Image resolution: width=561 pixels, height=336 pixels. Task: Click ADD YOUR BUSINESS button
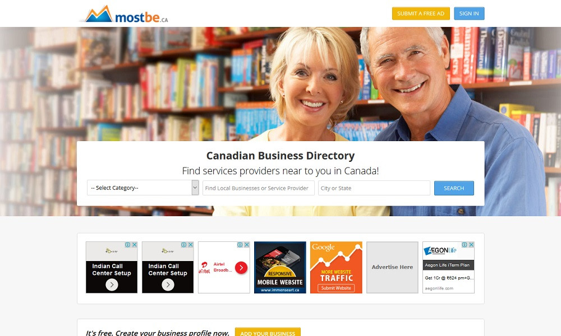[x=268, y=333]
